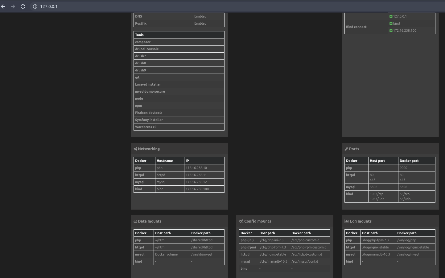Select the Postfix row label
The image size is (445, 278).
(x=141, y=23)
